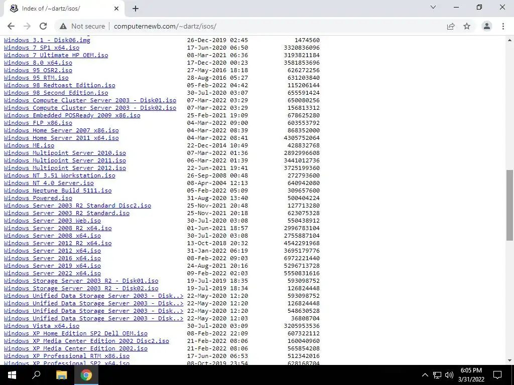Download XP Media Center Edition 2002 Disc2.iso
Screen dimensions: 514x385
coord(86,341)
